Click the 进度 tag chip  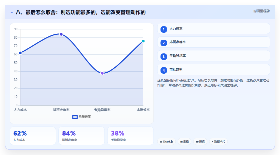click(x=200, y=142)
